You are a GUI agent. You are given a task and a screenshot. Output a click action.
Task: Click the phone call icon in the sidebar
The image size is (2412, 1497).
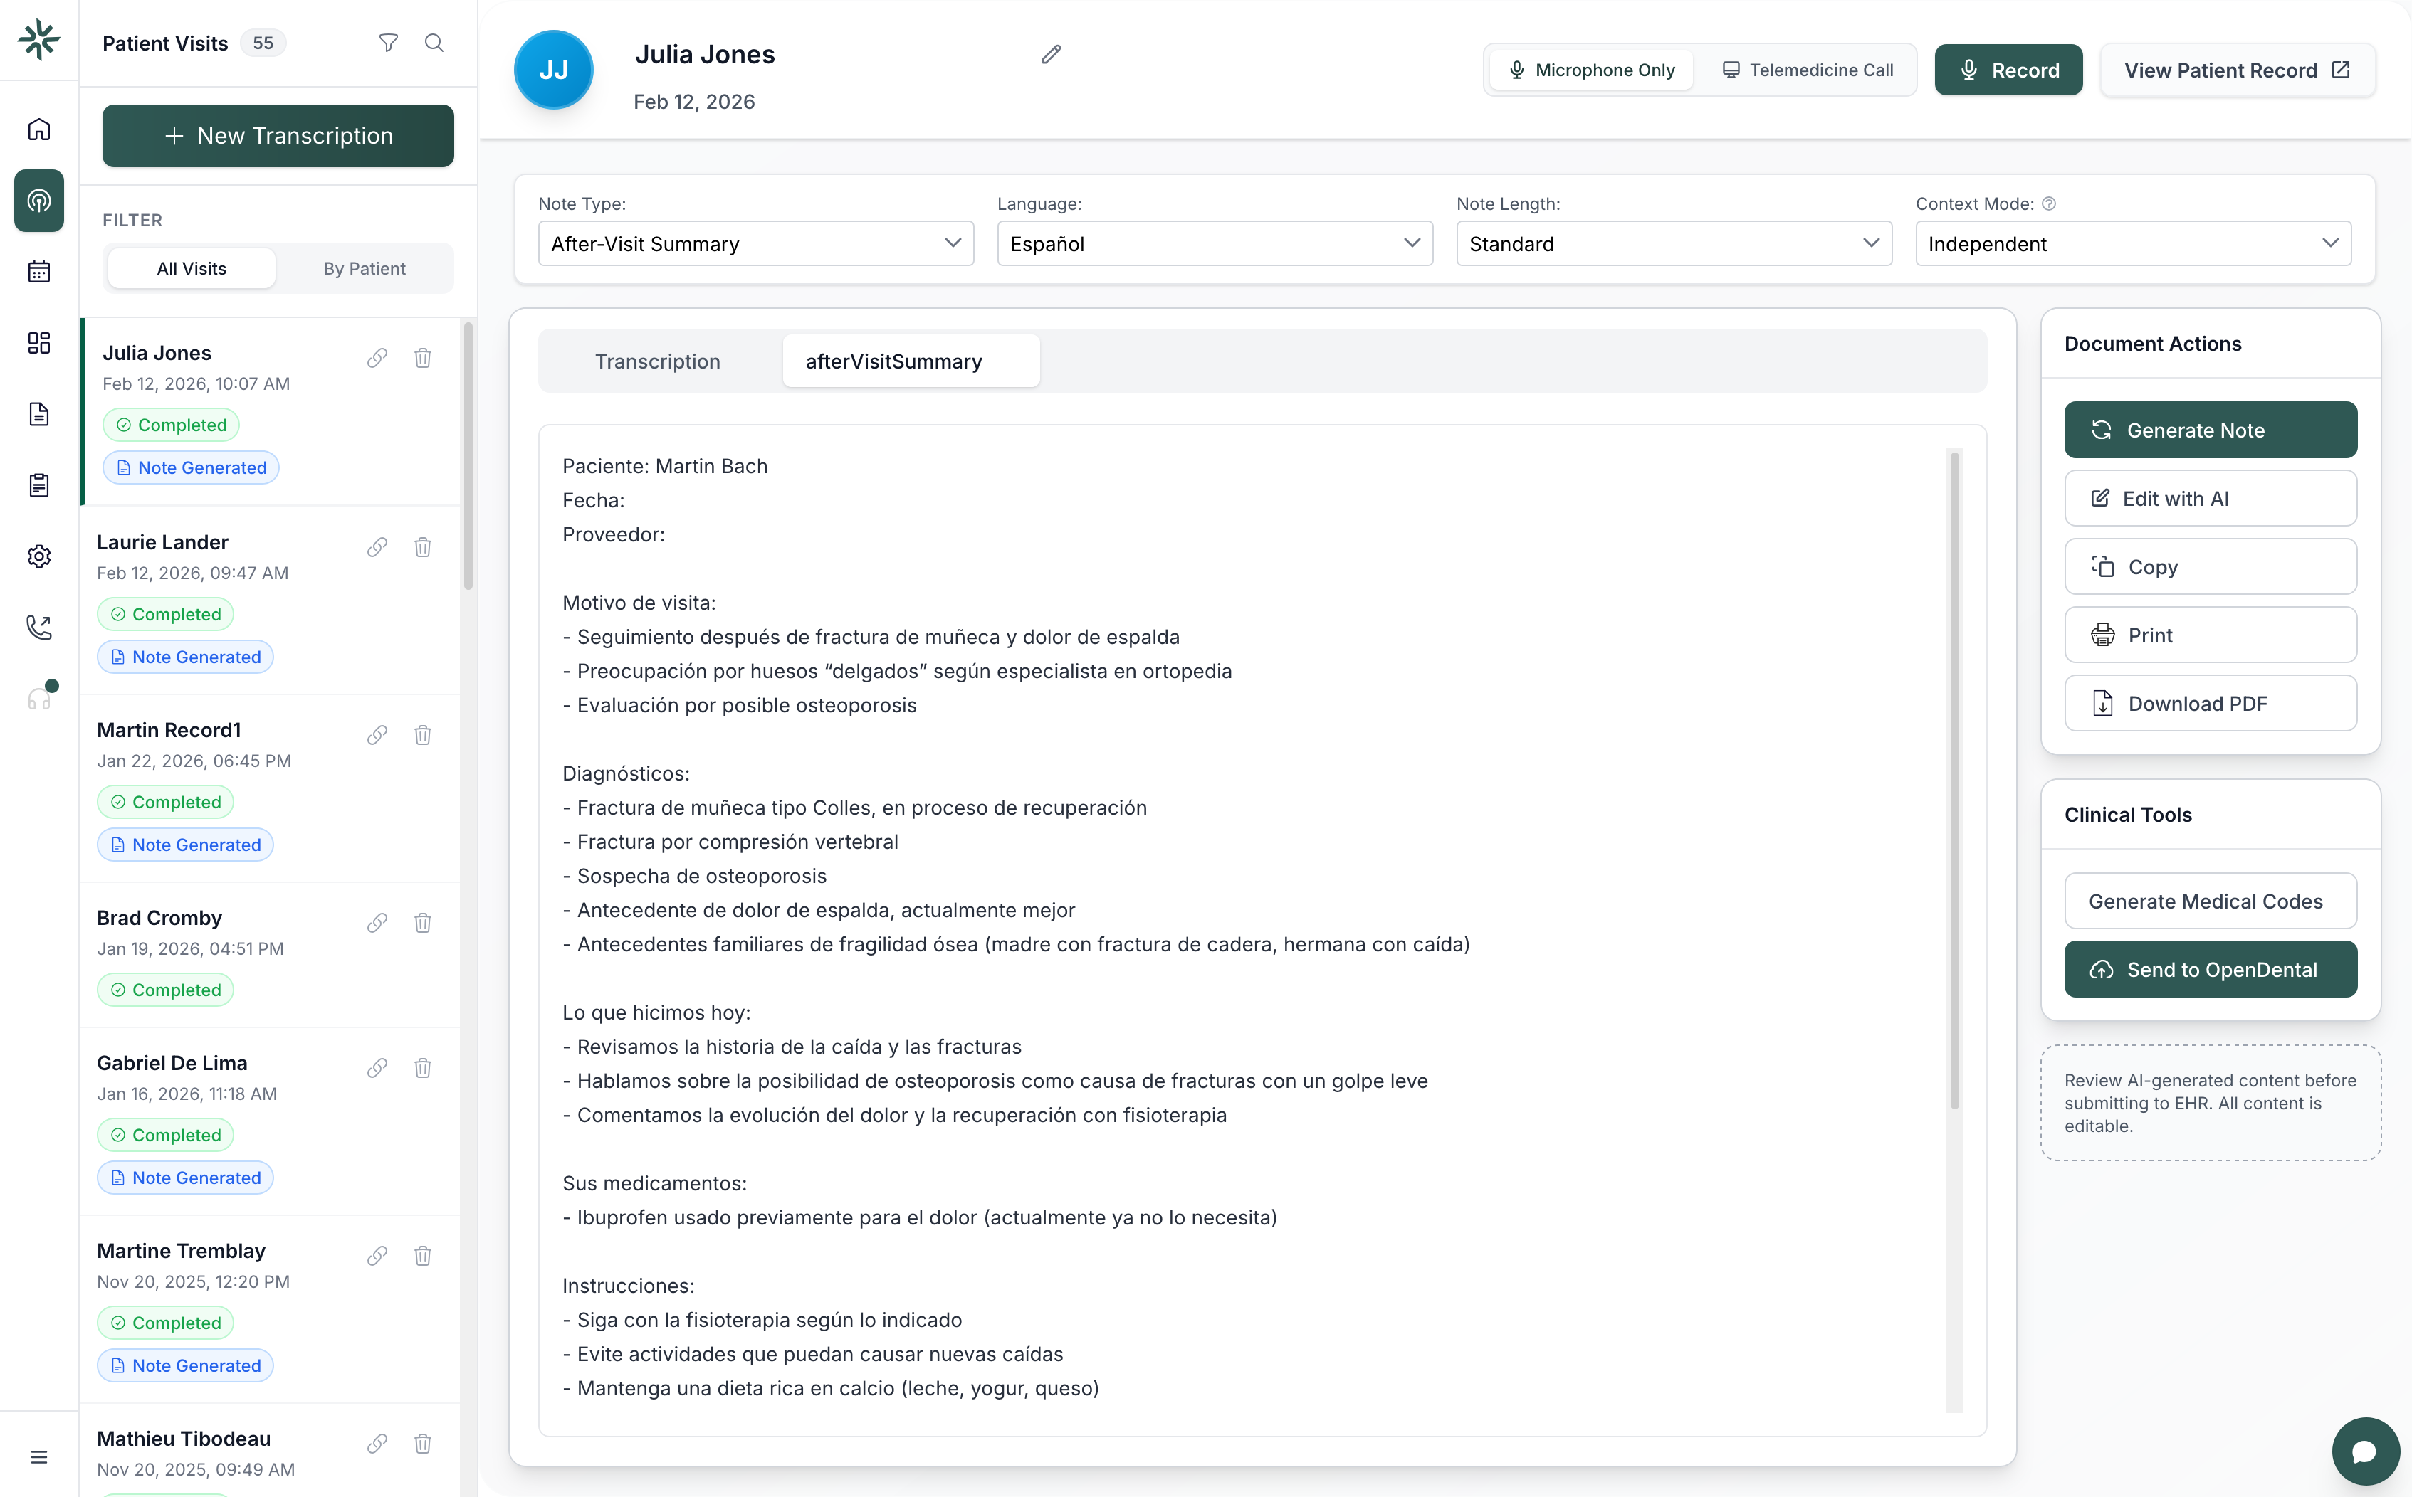tap(38, 625)
